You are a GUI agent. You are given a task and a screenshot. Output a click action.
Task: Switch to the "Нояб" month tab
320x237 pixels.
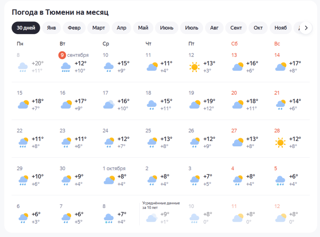(281, 28)
